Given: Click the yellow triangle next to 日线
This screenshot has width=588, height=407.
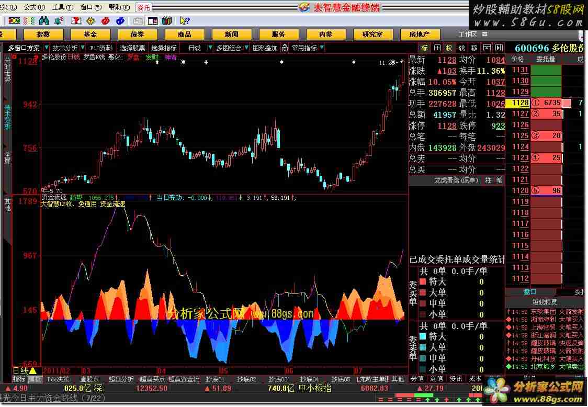Looking at the screenshot, I should coord(32,371).
